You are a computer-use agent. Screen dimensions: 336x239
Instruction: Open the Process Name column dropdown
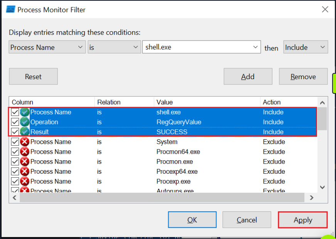pyautogui.click(x=80, y=47)
